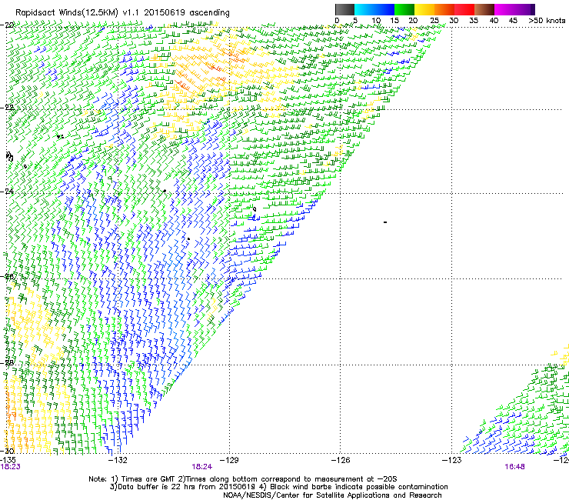
Task: Click the brown 35-40 knots legend swatch
Action: pos(484,9)
